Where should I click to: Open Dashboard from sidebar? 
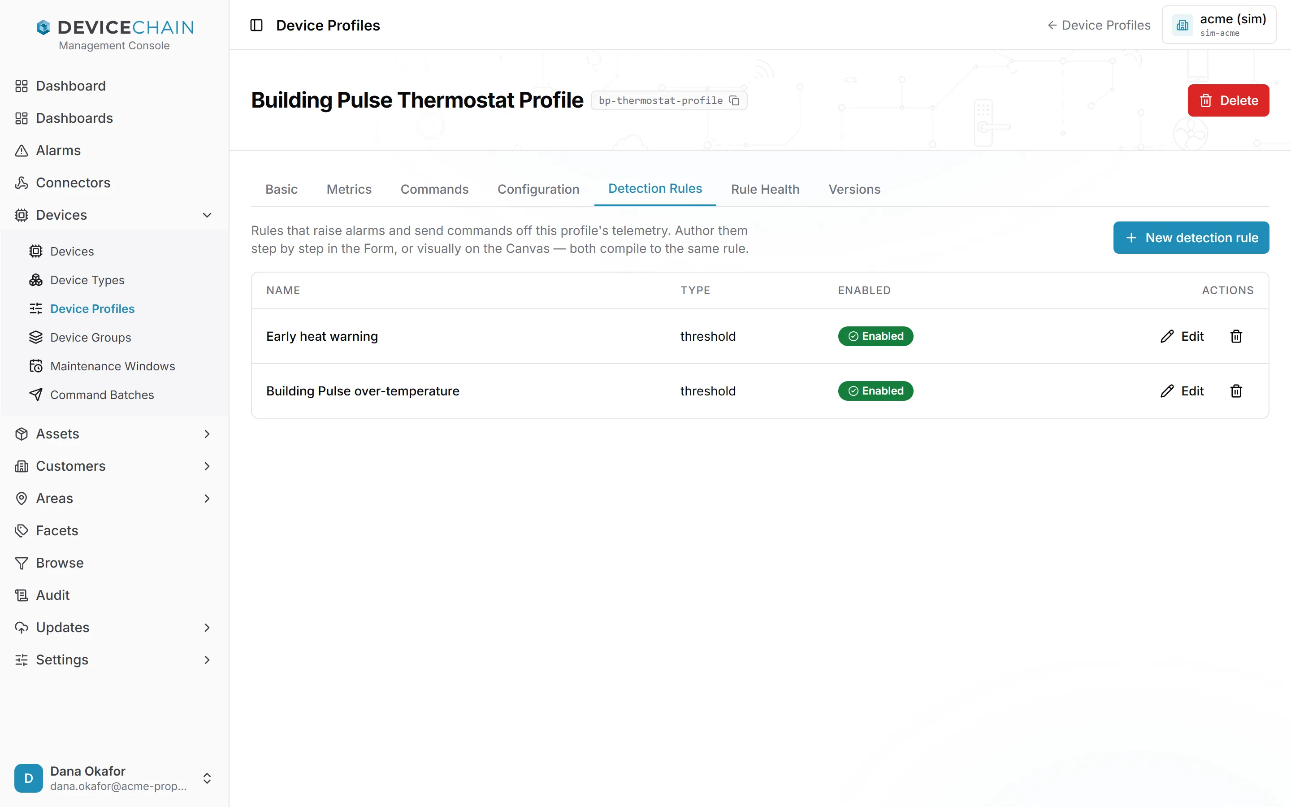70,86
